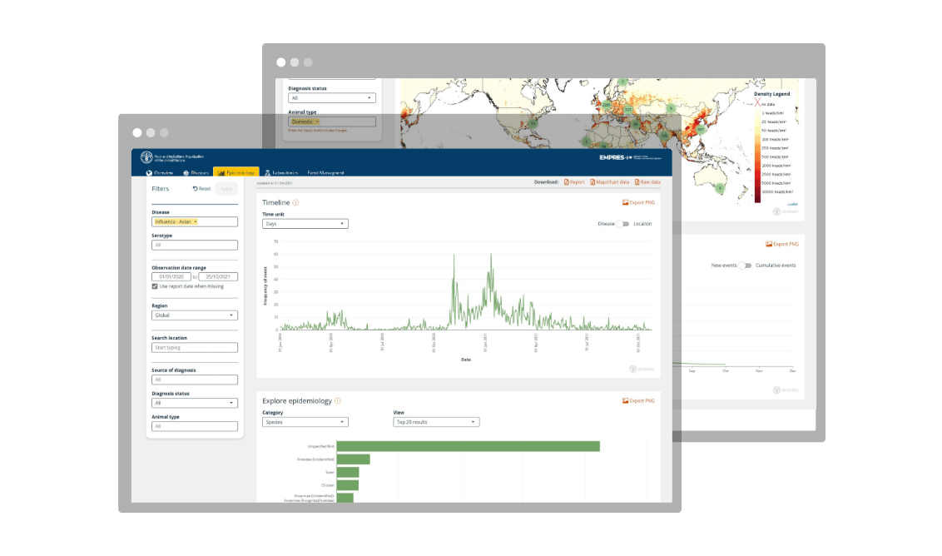Open Diagnosis status dropdown in the back window
Screen dimensions: 942x556
(332, 98)
